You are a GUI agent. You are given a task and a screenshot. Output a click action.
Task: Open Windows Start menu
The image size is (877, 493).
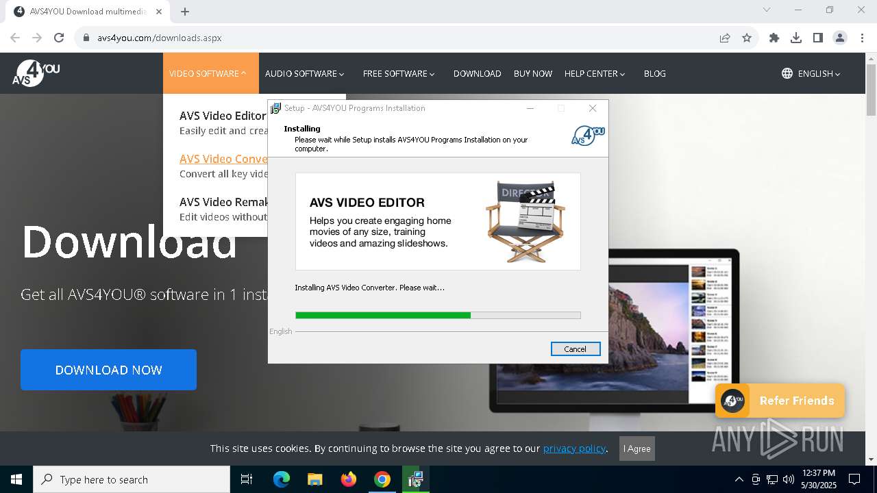click(x=16, y=479)
